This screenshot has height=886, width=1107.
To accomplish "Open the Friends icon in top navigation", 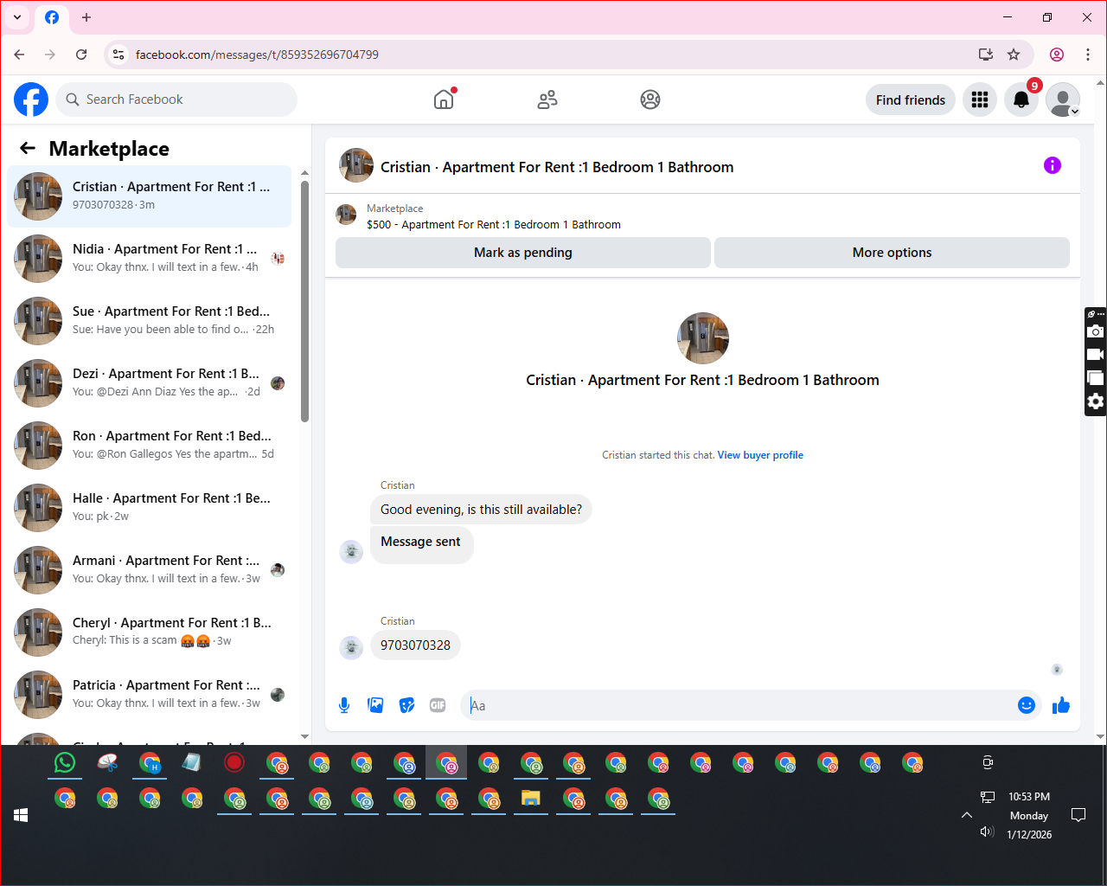I will pos(547,100).
